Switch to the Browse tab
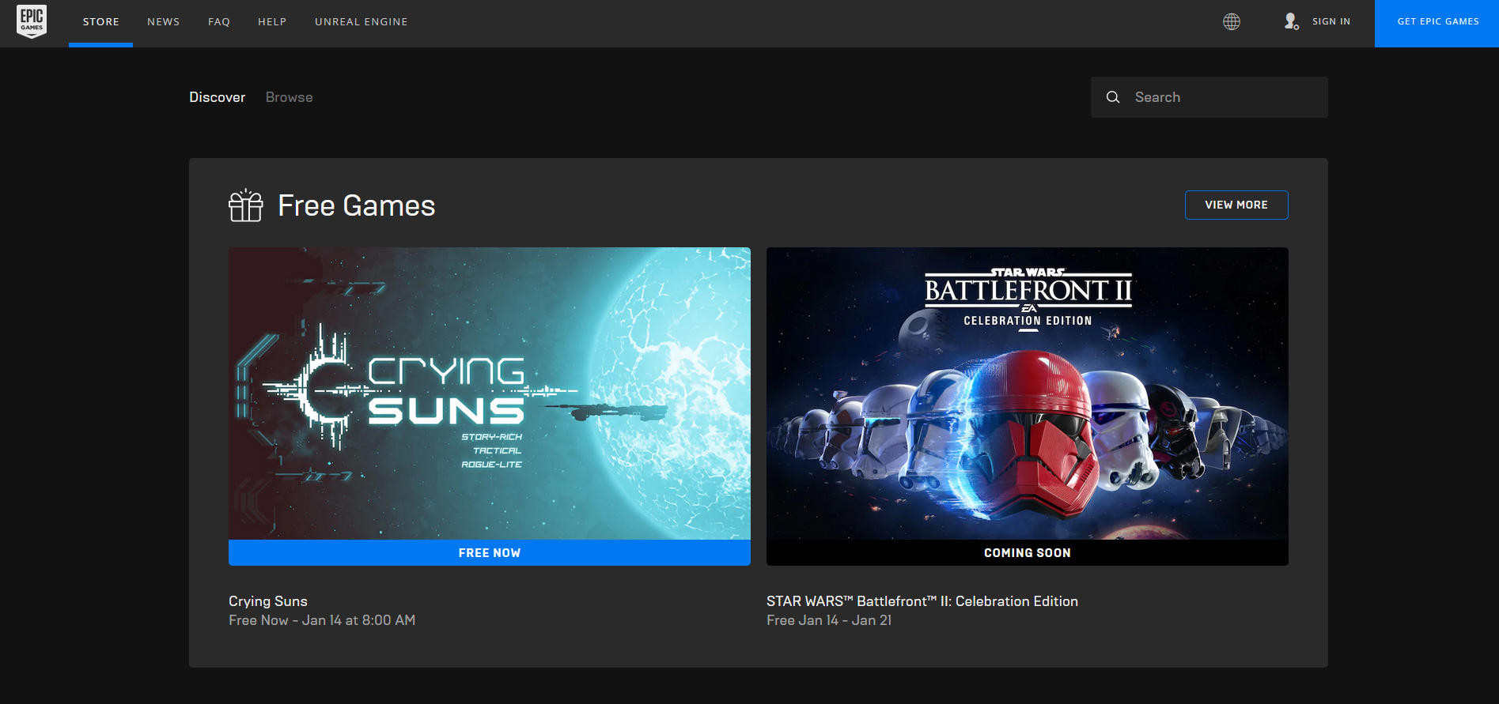The width and height of the screenshot is (1499, 704). click(289, 97)
